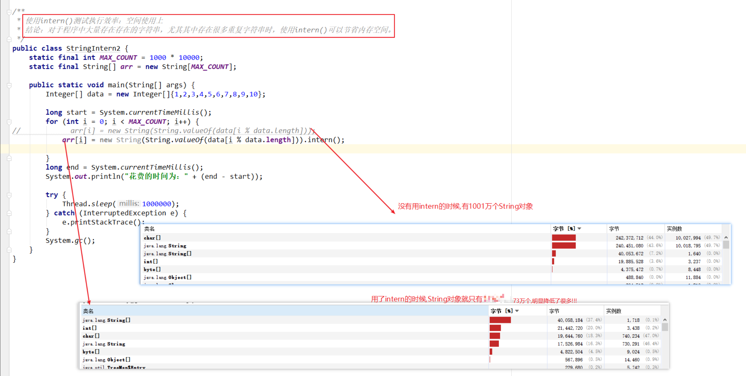Collapse the try block fold marker
The width and height of the screenshot is (746, 376).
pyautogui.click(x=9, y=195)
